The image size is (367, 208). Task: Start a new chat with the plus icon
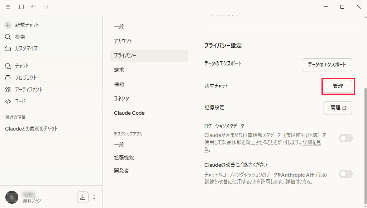point(8,25)
